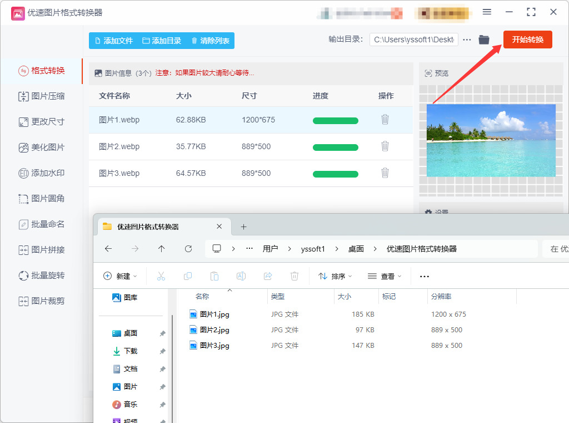Open the 查看 dropdown in Explorer

coord(385,276)
